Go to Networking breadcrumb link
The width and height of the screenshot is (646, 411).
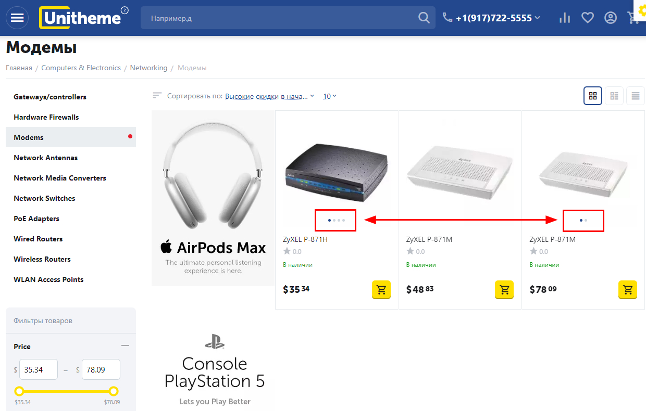click(x=148, y=68)
